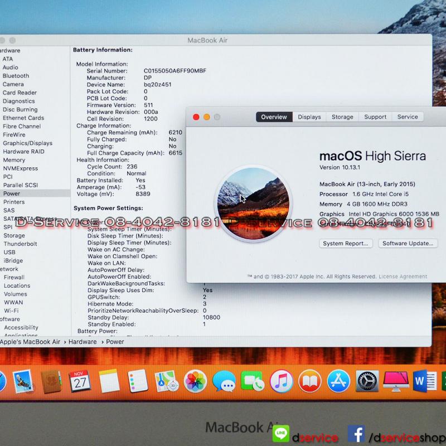Open the Support tab

click(x=375, y=117)
